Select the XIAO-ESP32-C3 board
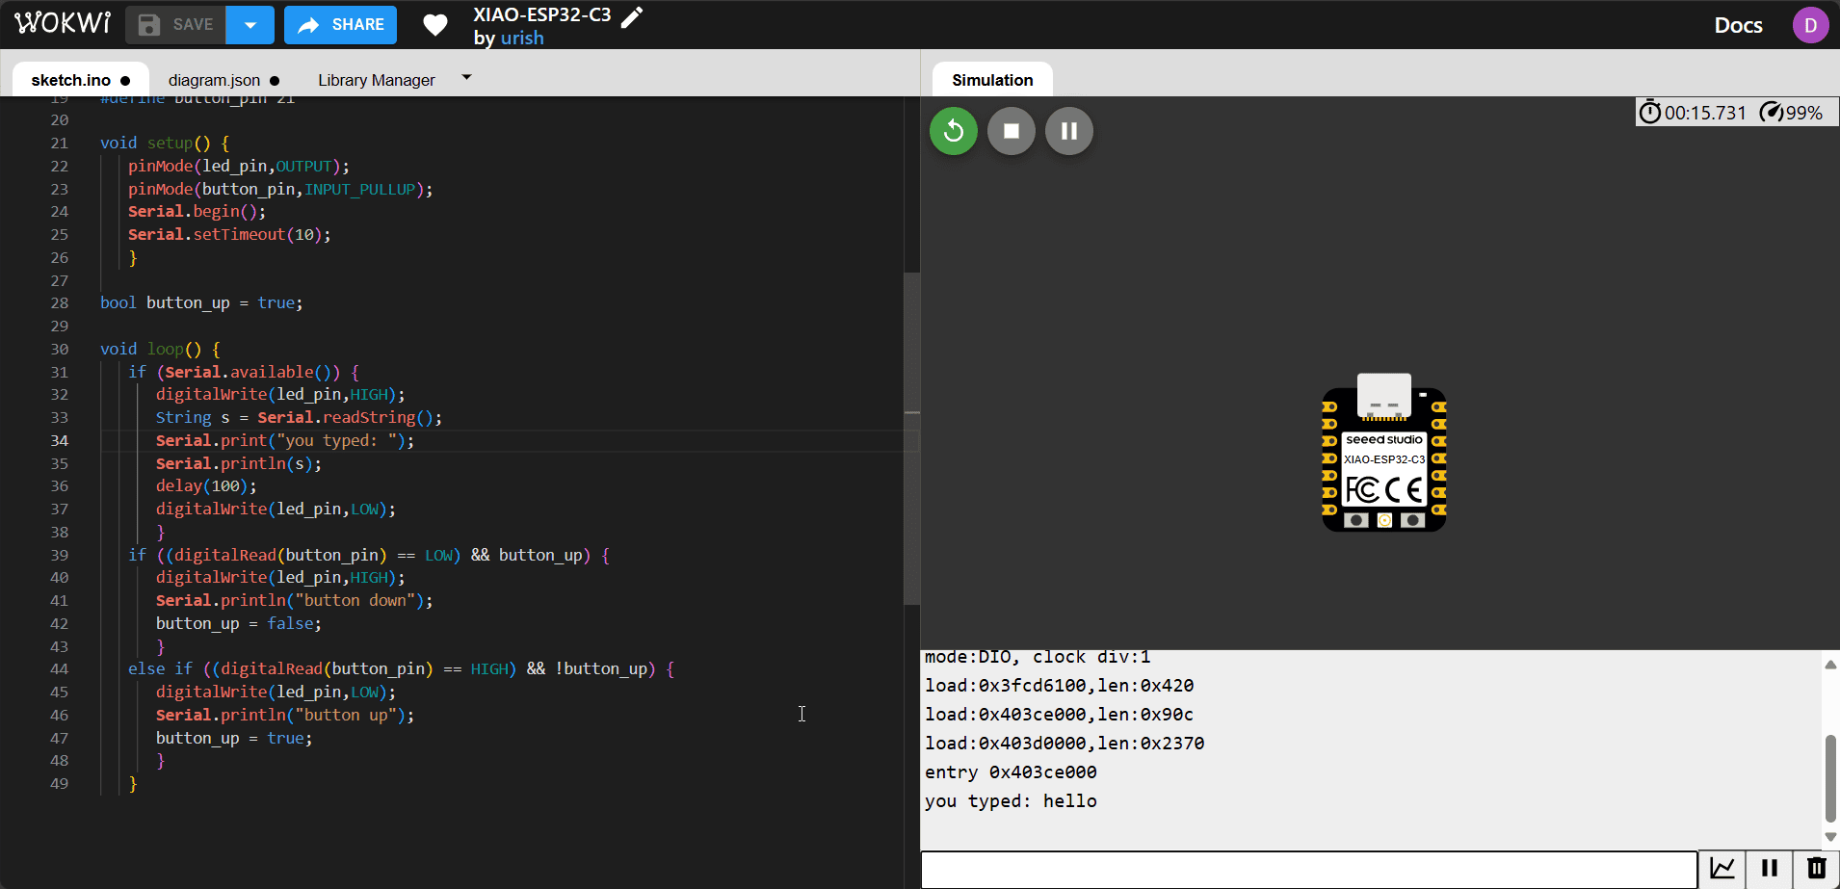The width and height of the screenshot is (1840, 889). [x=1384, y=452]
